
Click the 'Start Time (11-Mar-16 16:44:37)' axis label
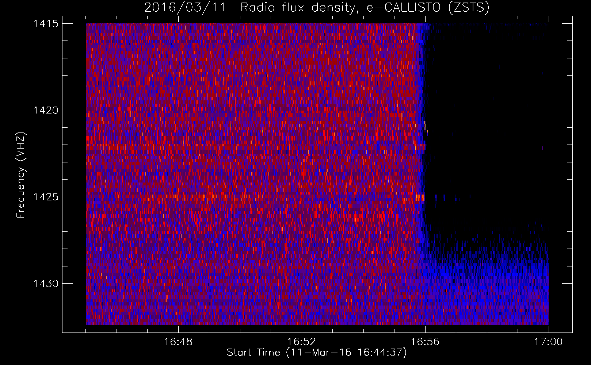click(x=317, y=353)
